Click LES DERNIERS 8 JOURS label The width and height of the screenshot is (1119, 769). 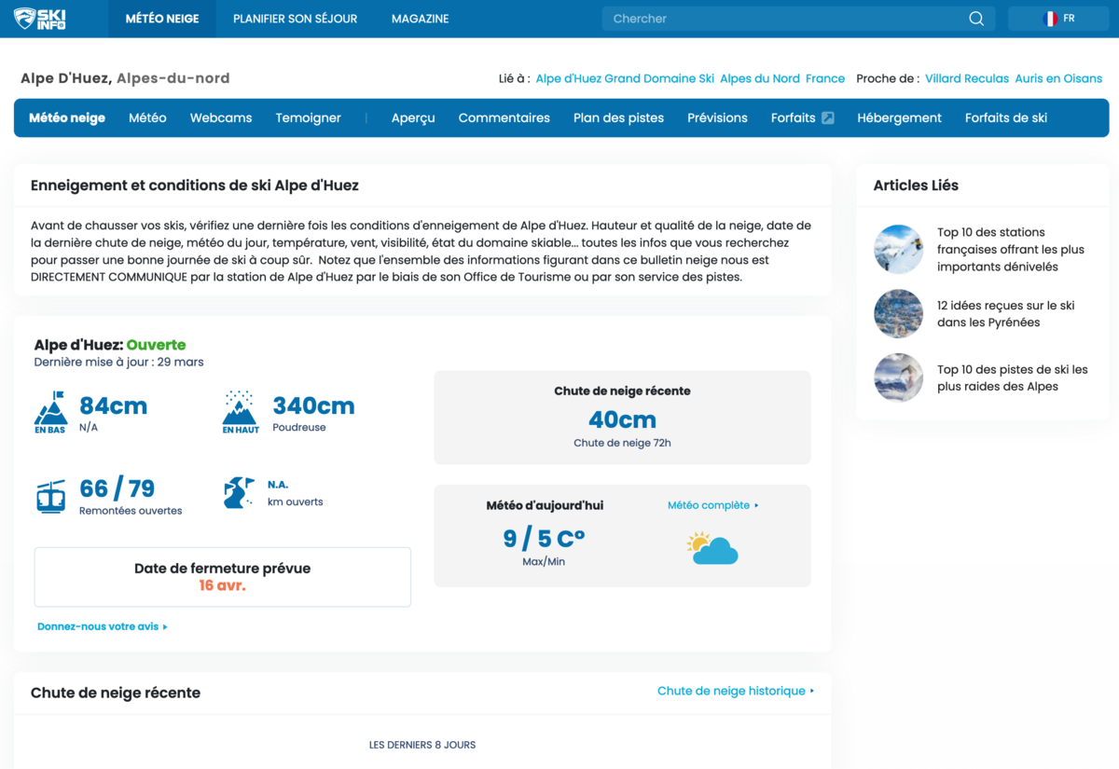[x=422, y=745]
